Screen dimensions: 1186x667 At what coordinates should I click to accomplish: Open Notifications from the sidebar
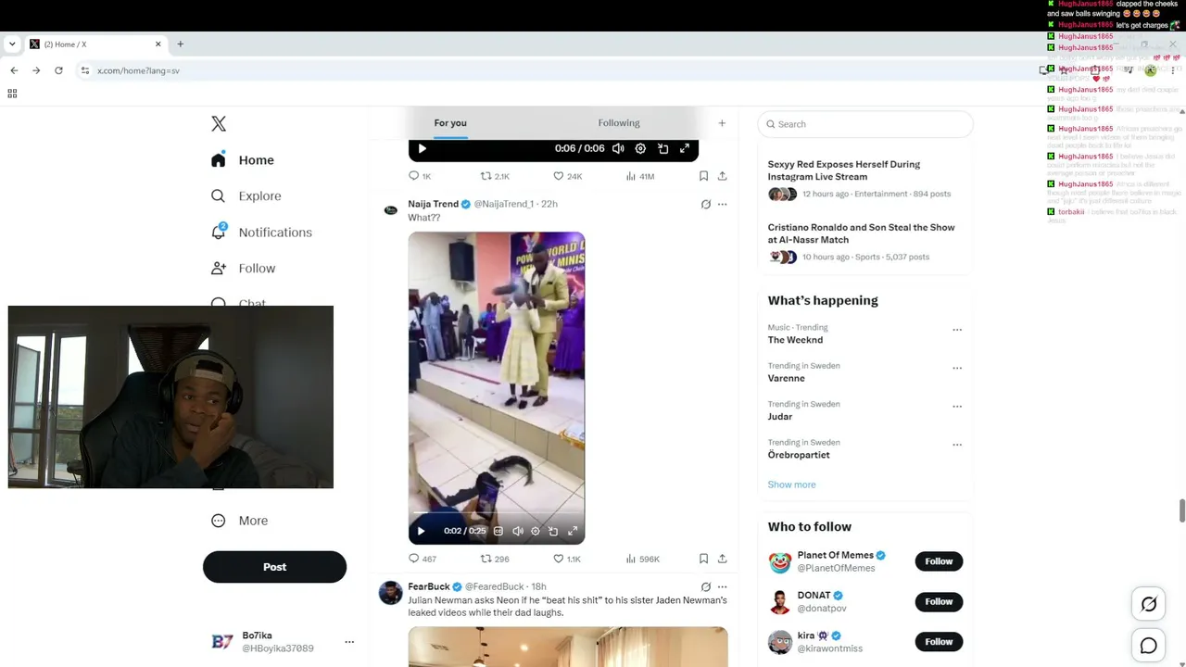point(261,233)
